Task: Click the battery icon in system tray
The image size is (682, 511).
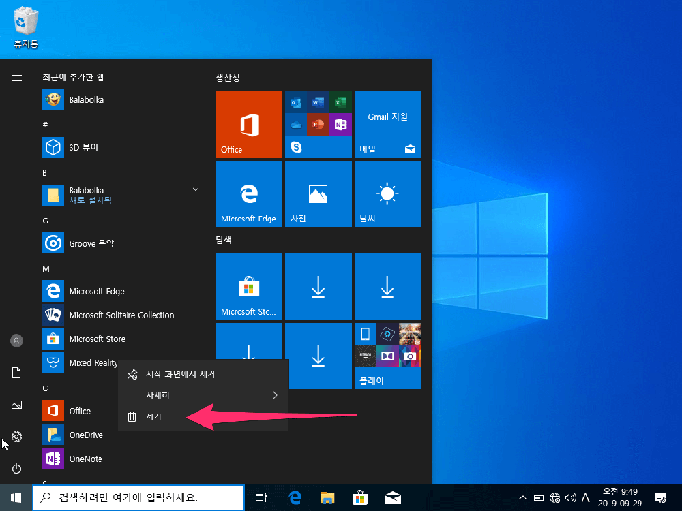Action: (x=539, y=498)
